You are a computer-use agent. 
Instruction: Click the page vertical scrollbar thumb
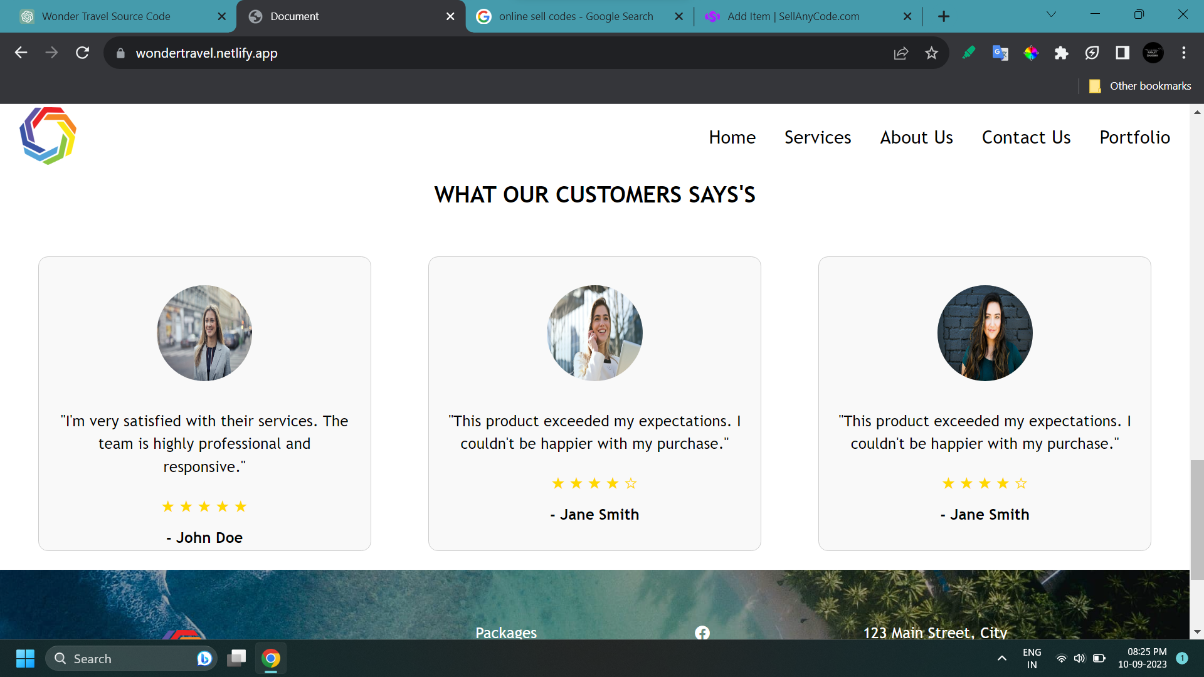pyautogui.click(x=1196, y=520)
